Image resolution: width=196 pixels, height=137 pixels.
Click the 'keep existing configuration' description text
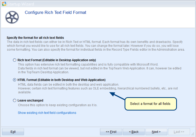(58, 105)
